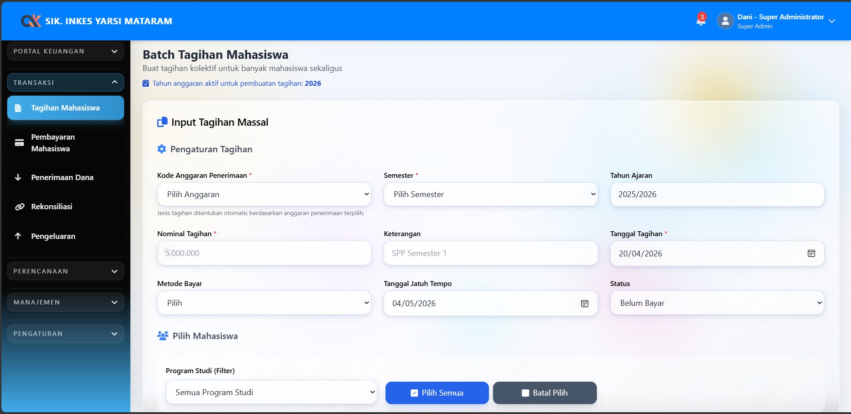Image resolution: width=851 pixels, height=414 pixels.
Task: Click the notification bell icon
Action: [700, 21]
